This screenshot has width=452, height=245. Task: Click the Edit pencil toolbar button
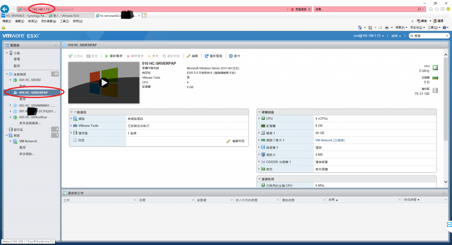click(192, 56)
